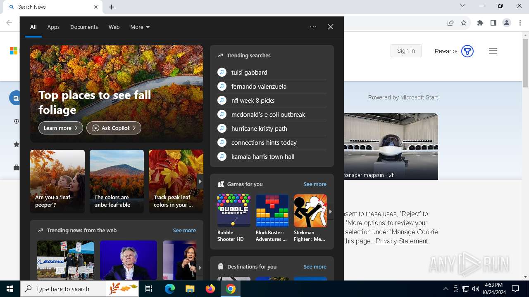This screenshot has width=529, height=297.
Task: Open 'The colors are unbe-leaf-able' card
Action: (x=117, y=181)
